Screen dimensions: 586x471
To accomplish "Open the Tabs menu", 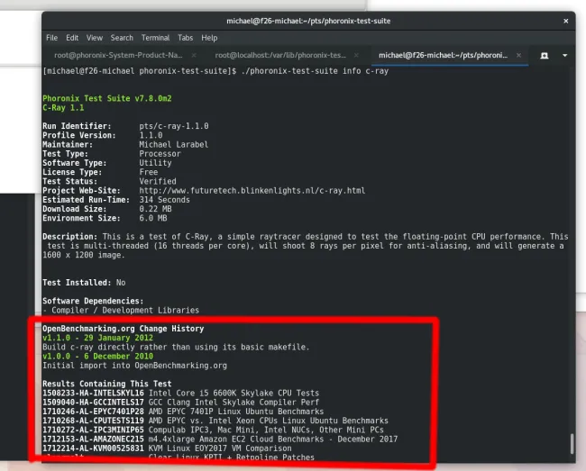I will 186,38.
